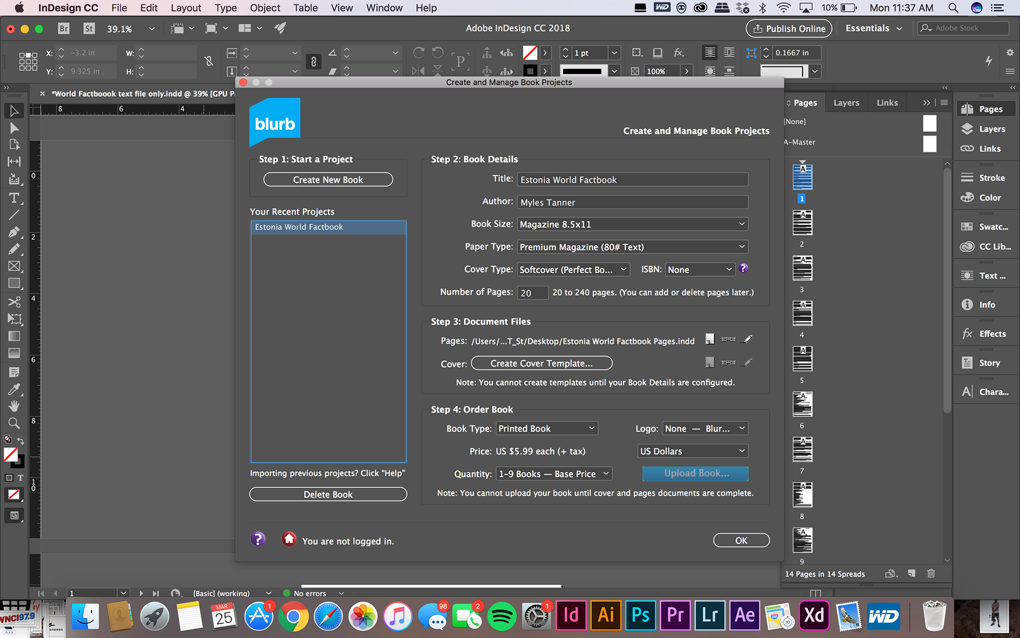
Task: Open the Logo dropdown
Action: click(x=705, y=429)
